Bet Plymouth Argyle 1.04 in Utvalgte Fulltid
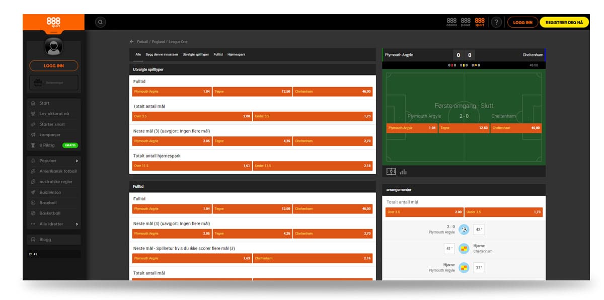Screen dimensions: 604x300 coord(172,92)
